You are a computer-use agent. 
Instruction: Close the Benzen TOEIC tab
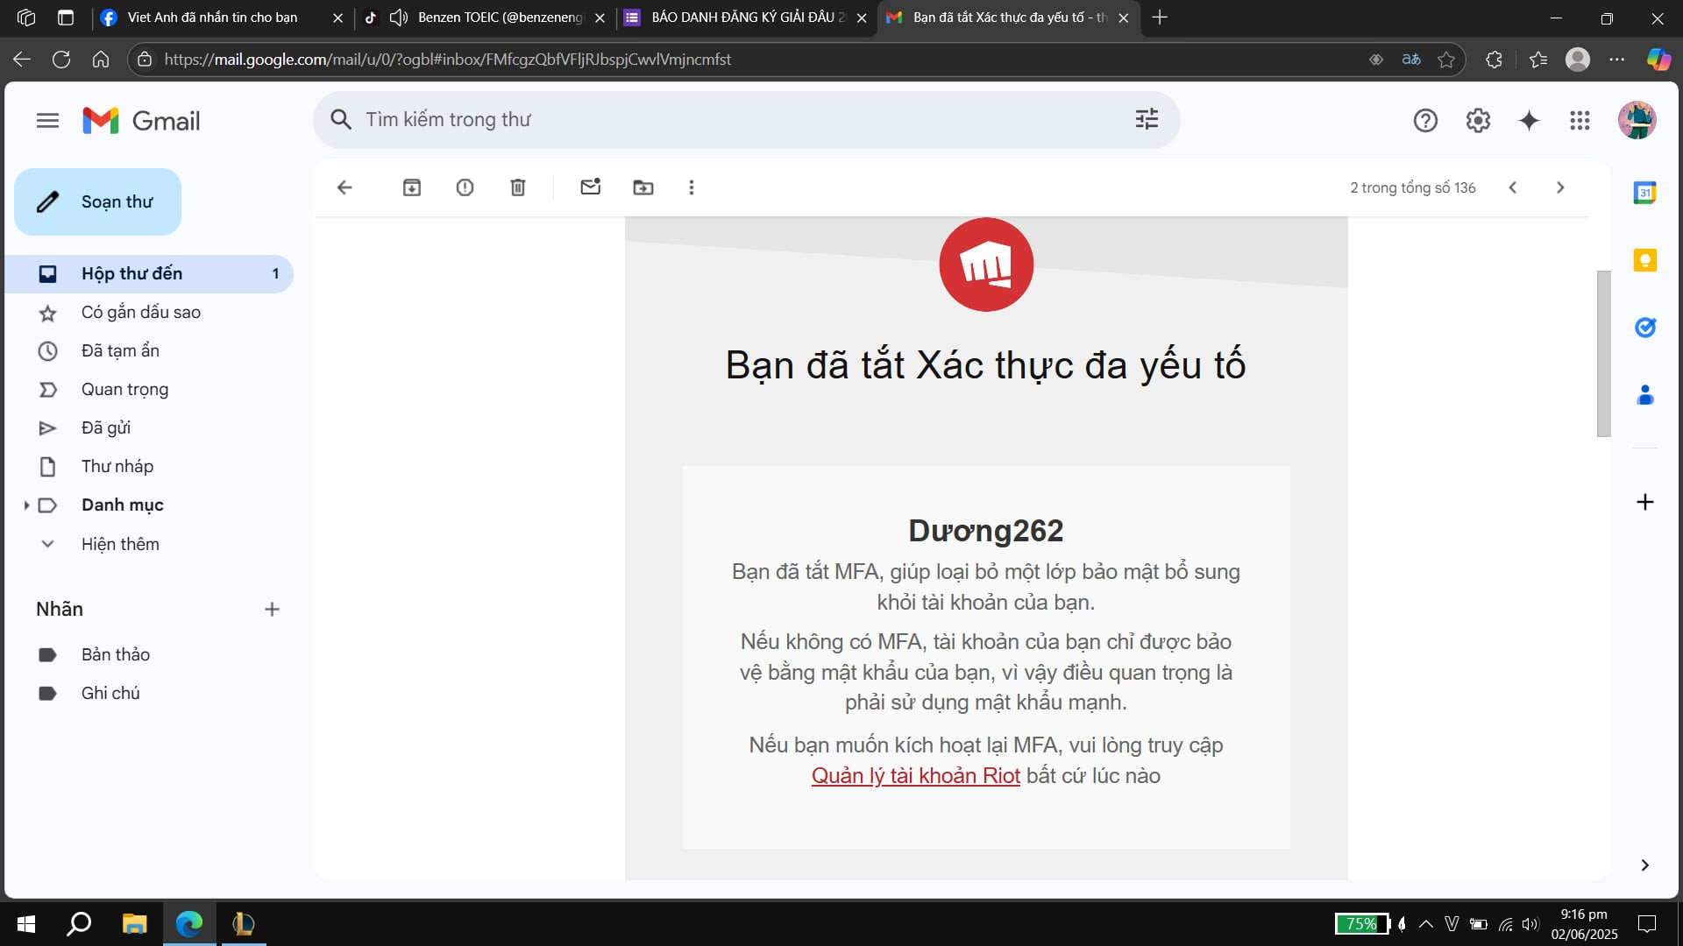pyautogui.click(x=600, y=18)
